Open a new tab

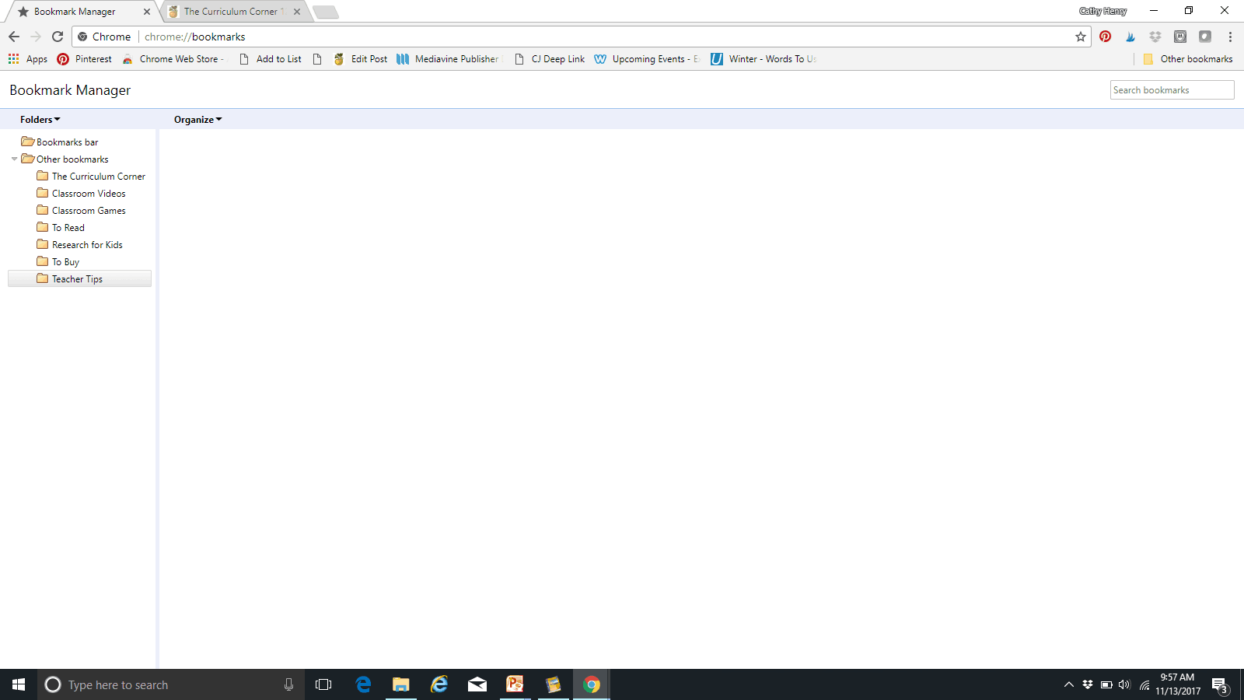click(326, 12)
